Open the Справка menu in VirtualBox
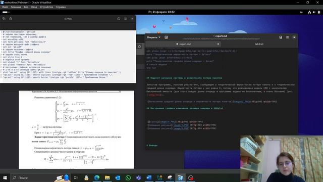 (x=61, y=7)
